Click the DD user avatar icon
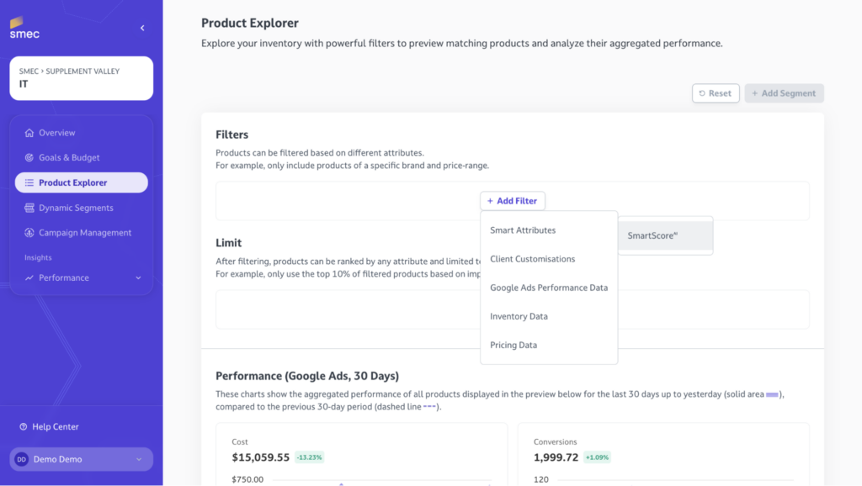This screenshot has height=486, width=862. click(21, 459)
